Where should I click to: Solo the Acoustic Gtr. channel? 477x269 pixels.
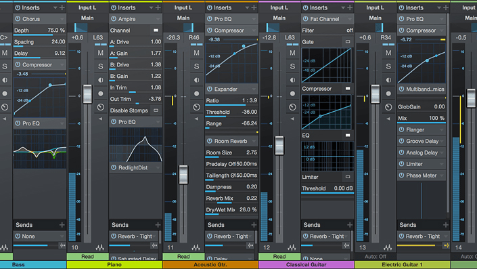(196, 66)
